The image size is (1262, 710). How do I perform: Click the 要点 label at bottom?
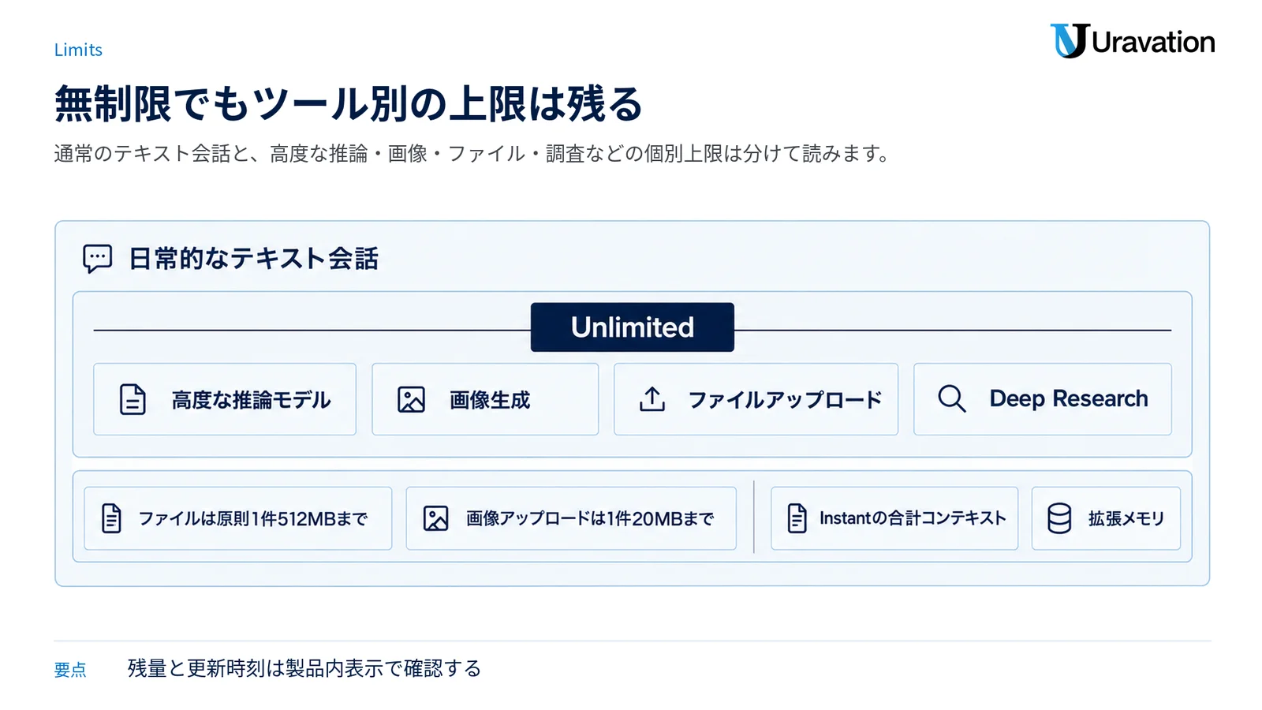[70, 670]
